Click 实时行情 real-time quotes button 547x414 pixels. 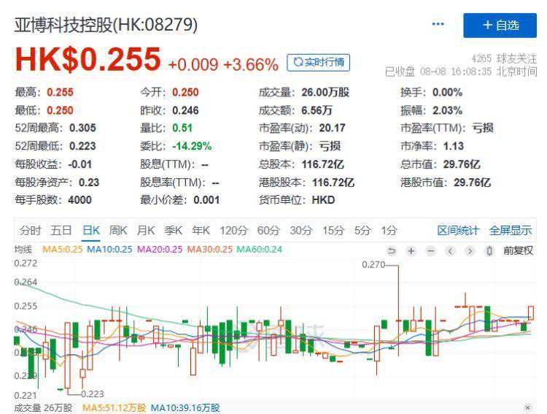318,63
